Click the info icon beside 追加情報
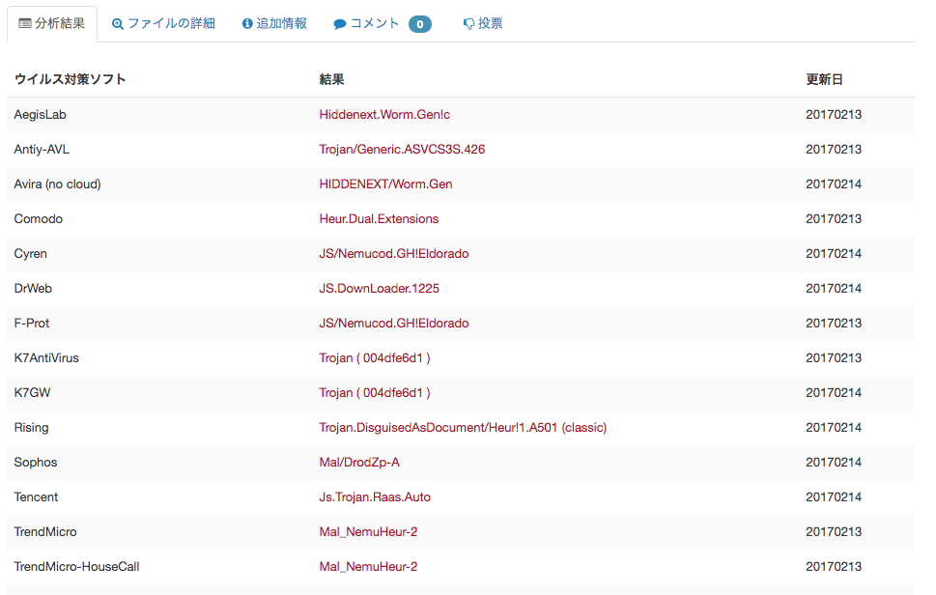This screenshot has height=595, width=936. 247,24
